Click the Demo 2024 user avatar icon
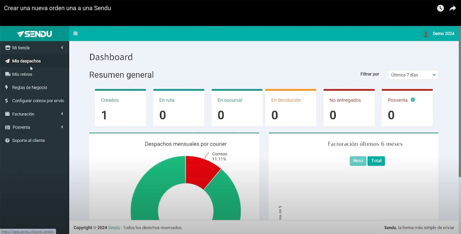The image size is (461, 234). click(x=426, y=34)
